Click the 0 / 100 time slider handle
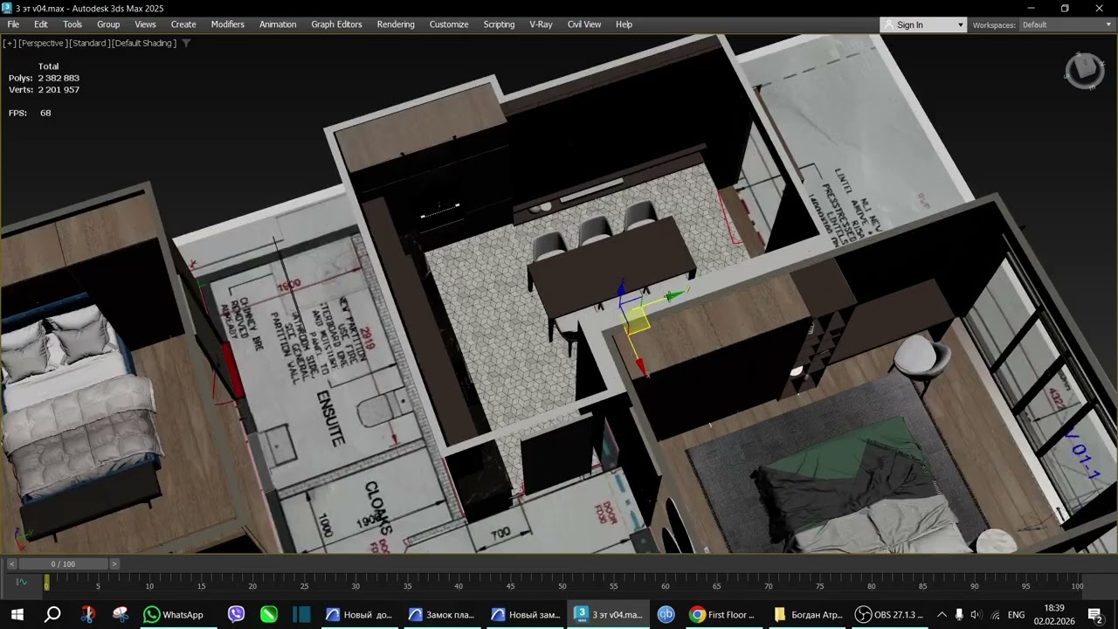 pyautogui.click(x=63, y=564)
